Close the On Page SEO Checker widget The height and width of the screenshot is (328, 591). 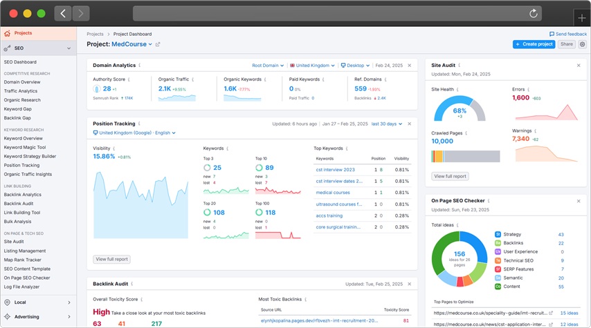click(x=579, y=201)
